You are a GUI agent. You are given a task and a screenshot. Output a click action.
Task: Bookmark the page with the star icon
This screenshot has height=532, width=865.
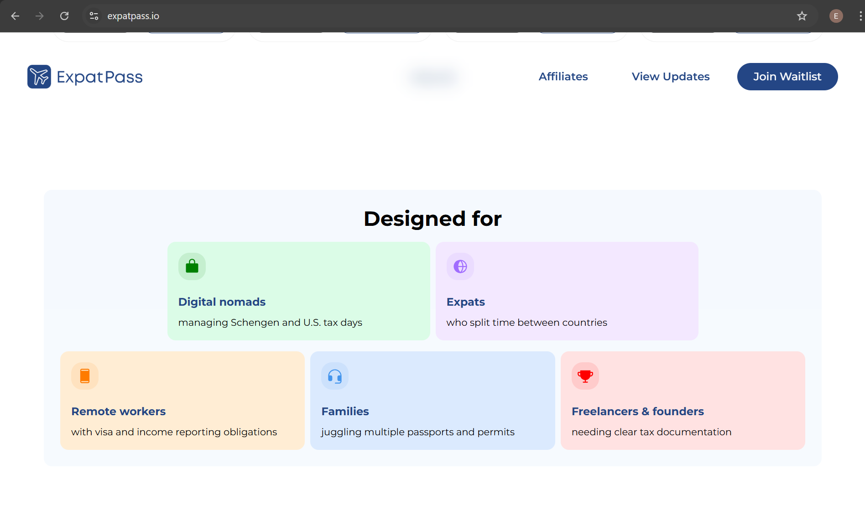click(x=802, y=16)
